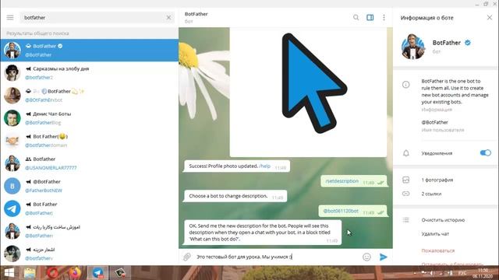The image size is (499, 280).
Task: Click the Telegram taskbar icon
Action: coord(97,273)
